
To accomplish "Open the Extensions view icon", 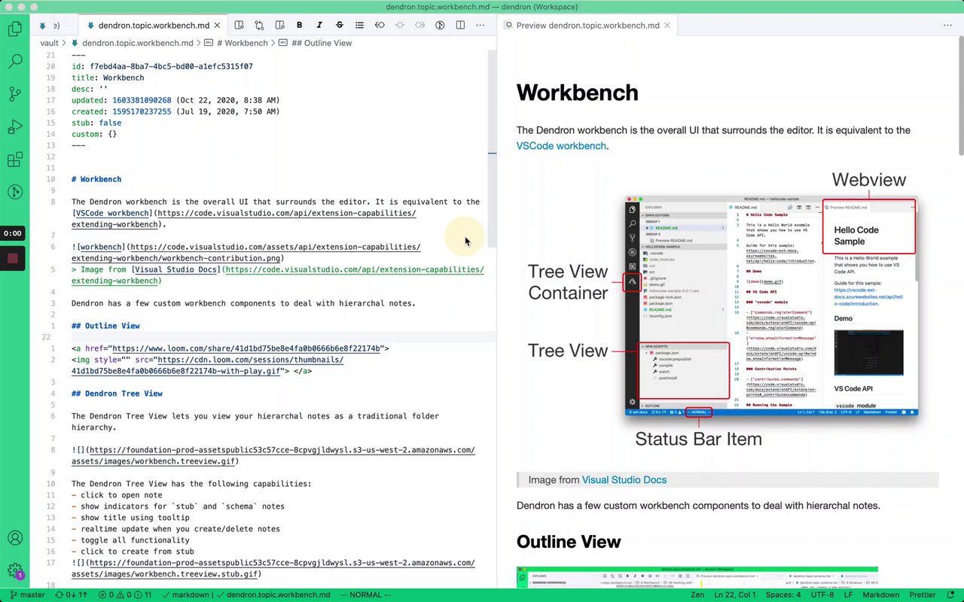I will pos(14,160).
